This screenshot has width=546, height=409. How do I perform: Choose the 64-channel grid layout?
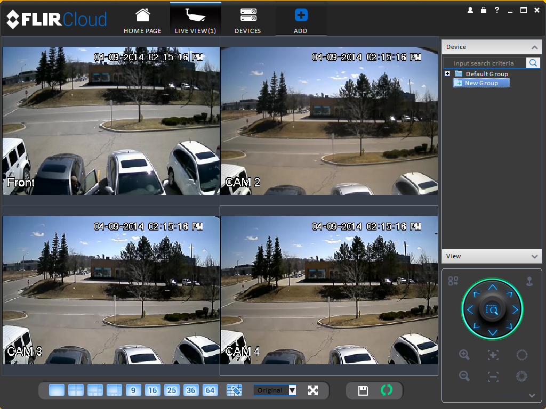(210, 390)
